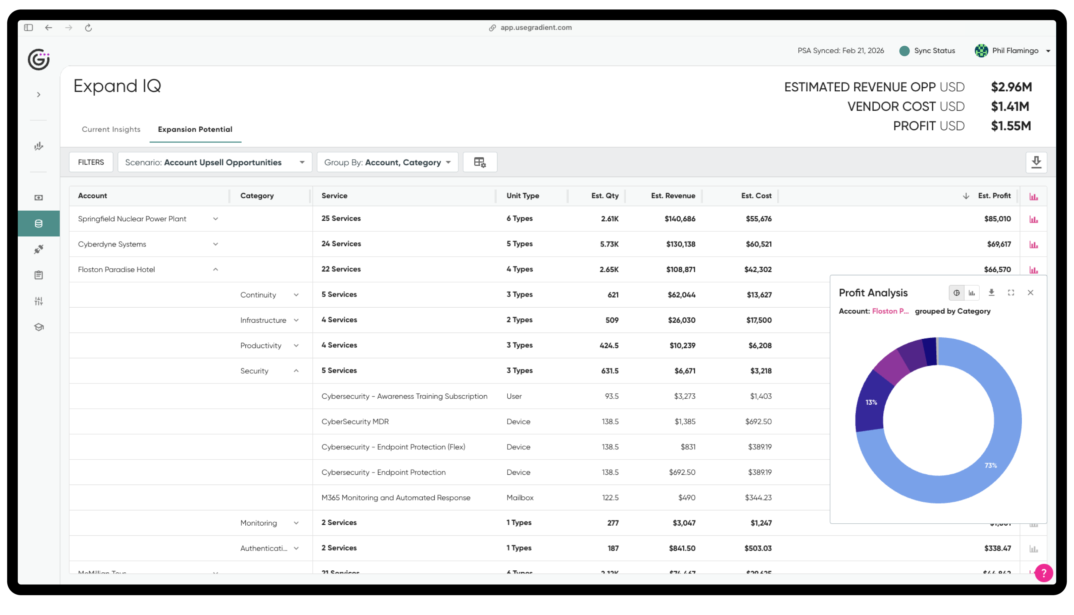
Task: Open the sliders settings icon in sidebar
Action: [x=38, y=301]
